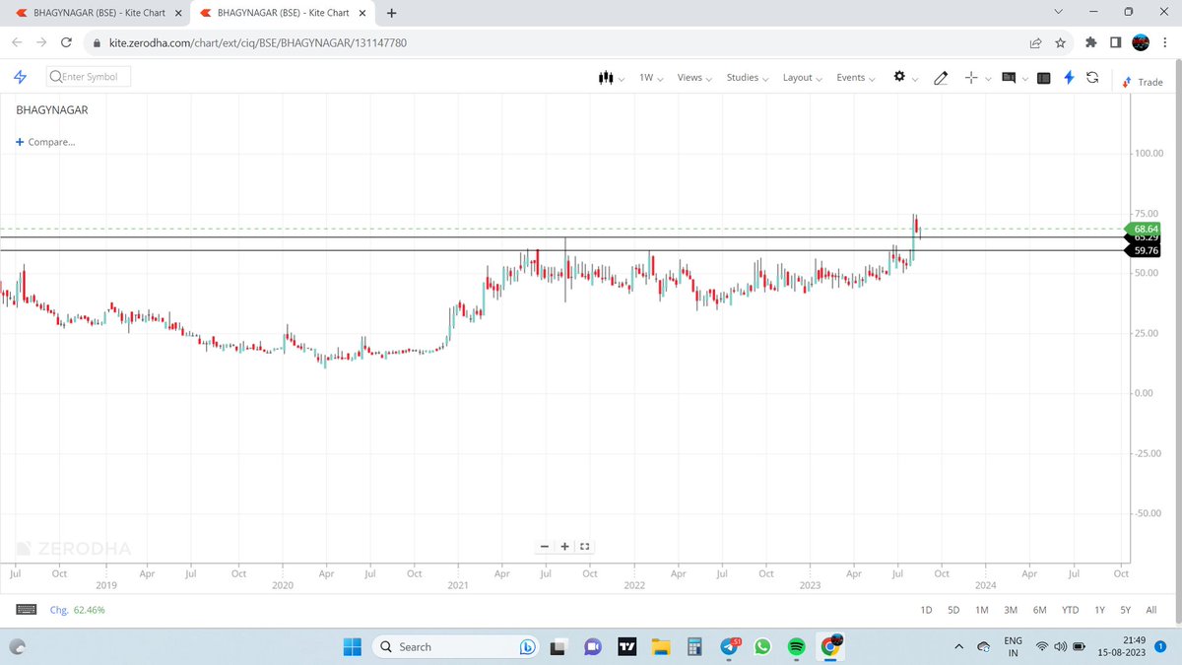Open the Studies dropdown
This screenshot has width=1182, height=665.
[748, 78]
